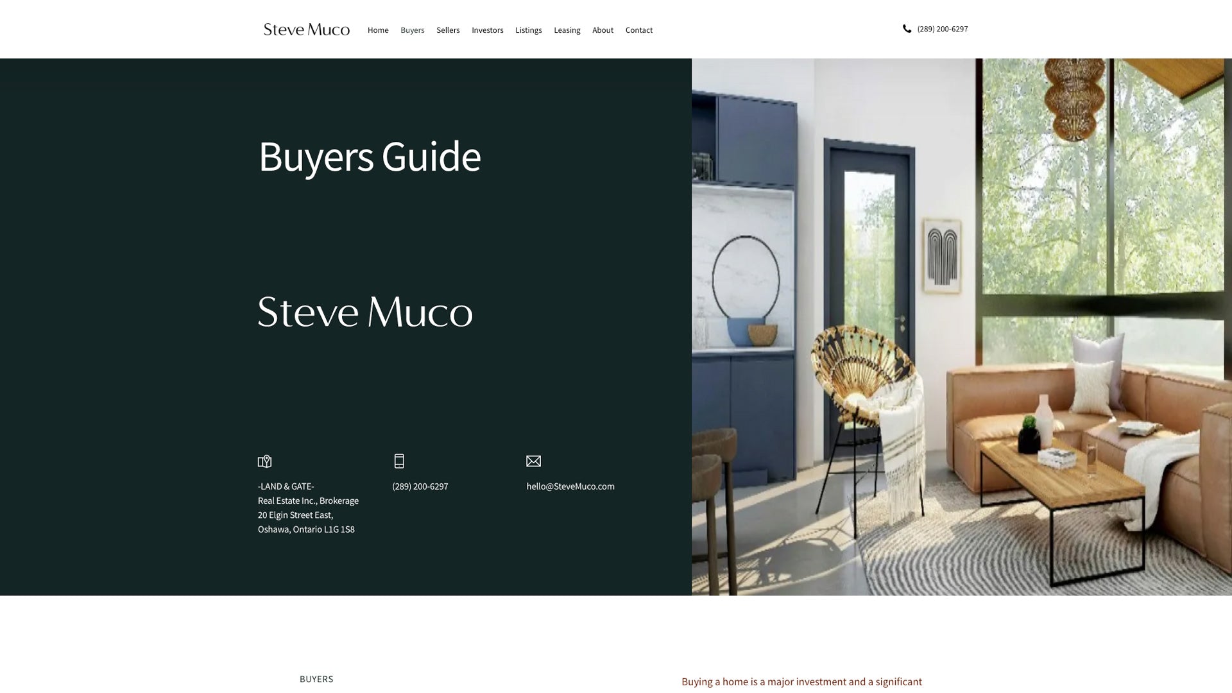The width and height of the screenshot is (1232, 693).
Task: Click the map location icon above the address
Action: tap(264, 461)
